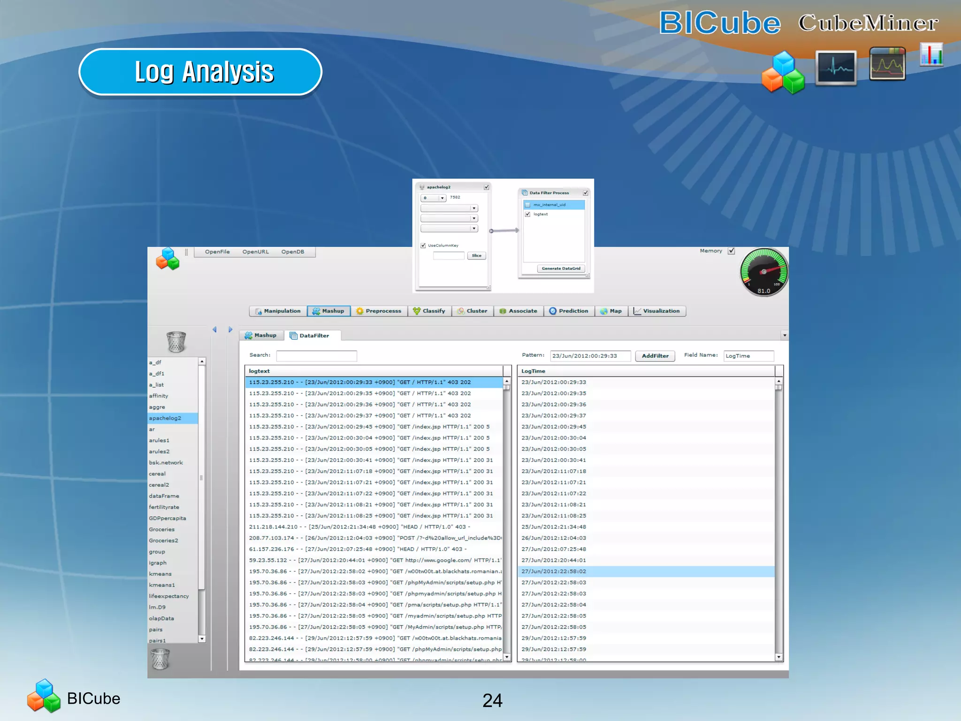
Task: Select olapData in the dataset list
Action: coord(173,618)
